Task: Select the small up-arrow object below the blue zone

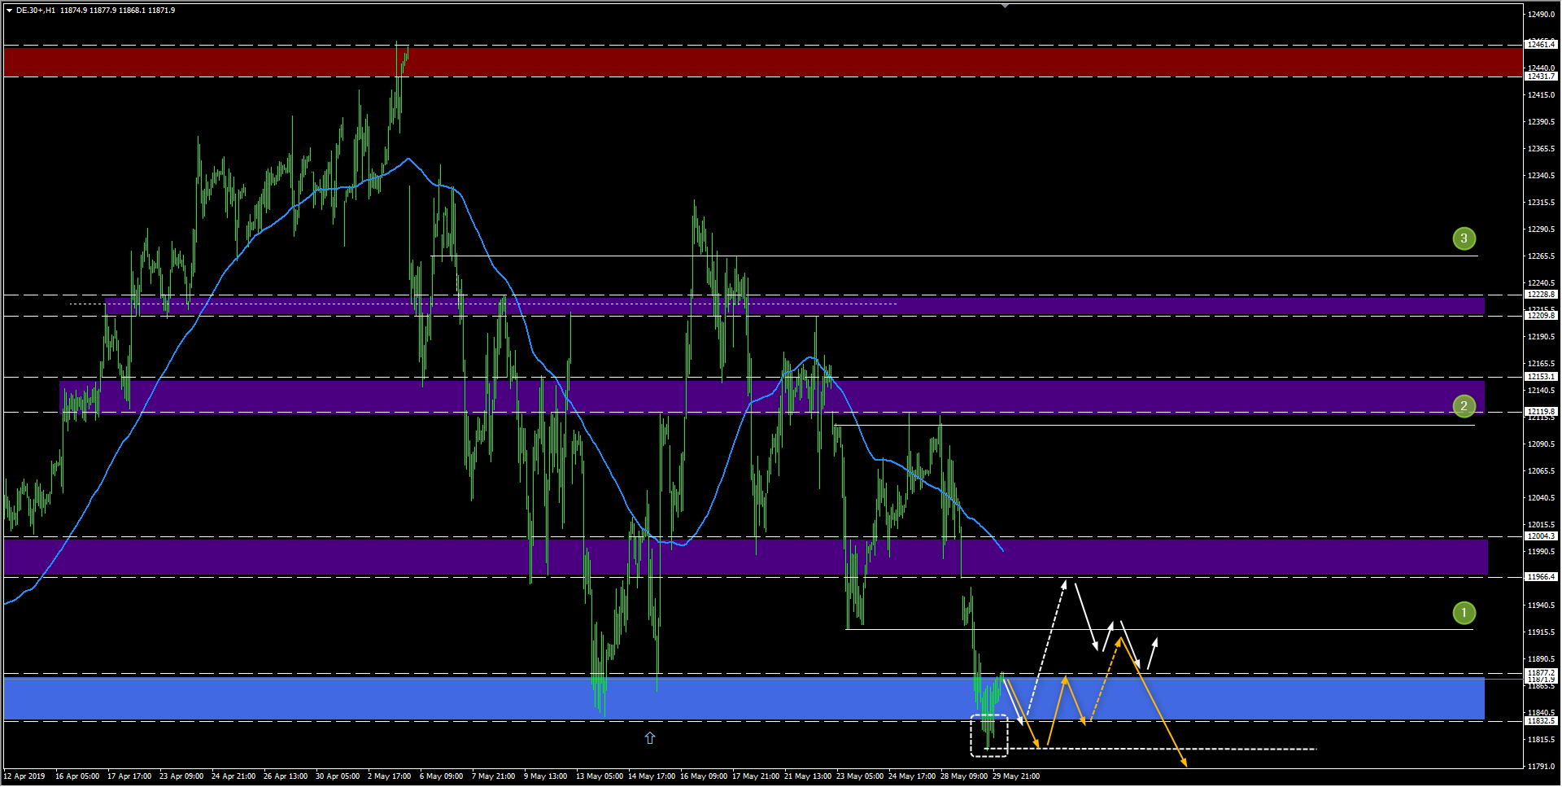Action: (x=650, y=738)
